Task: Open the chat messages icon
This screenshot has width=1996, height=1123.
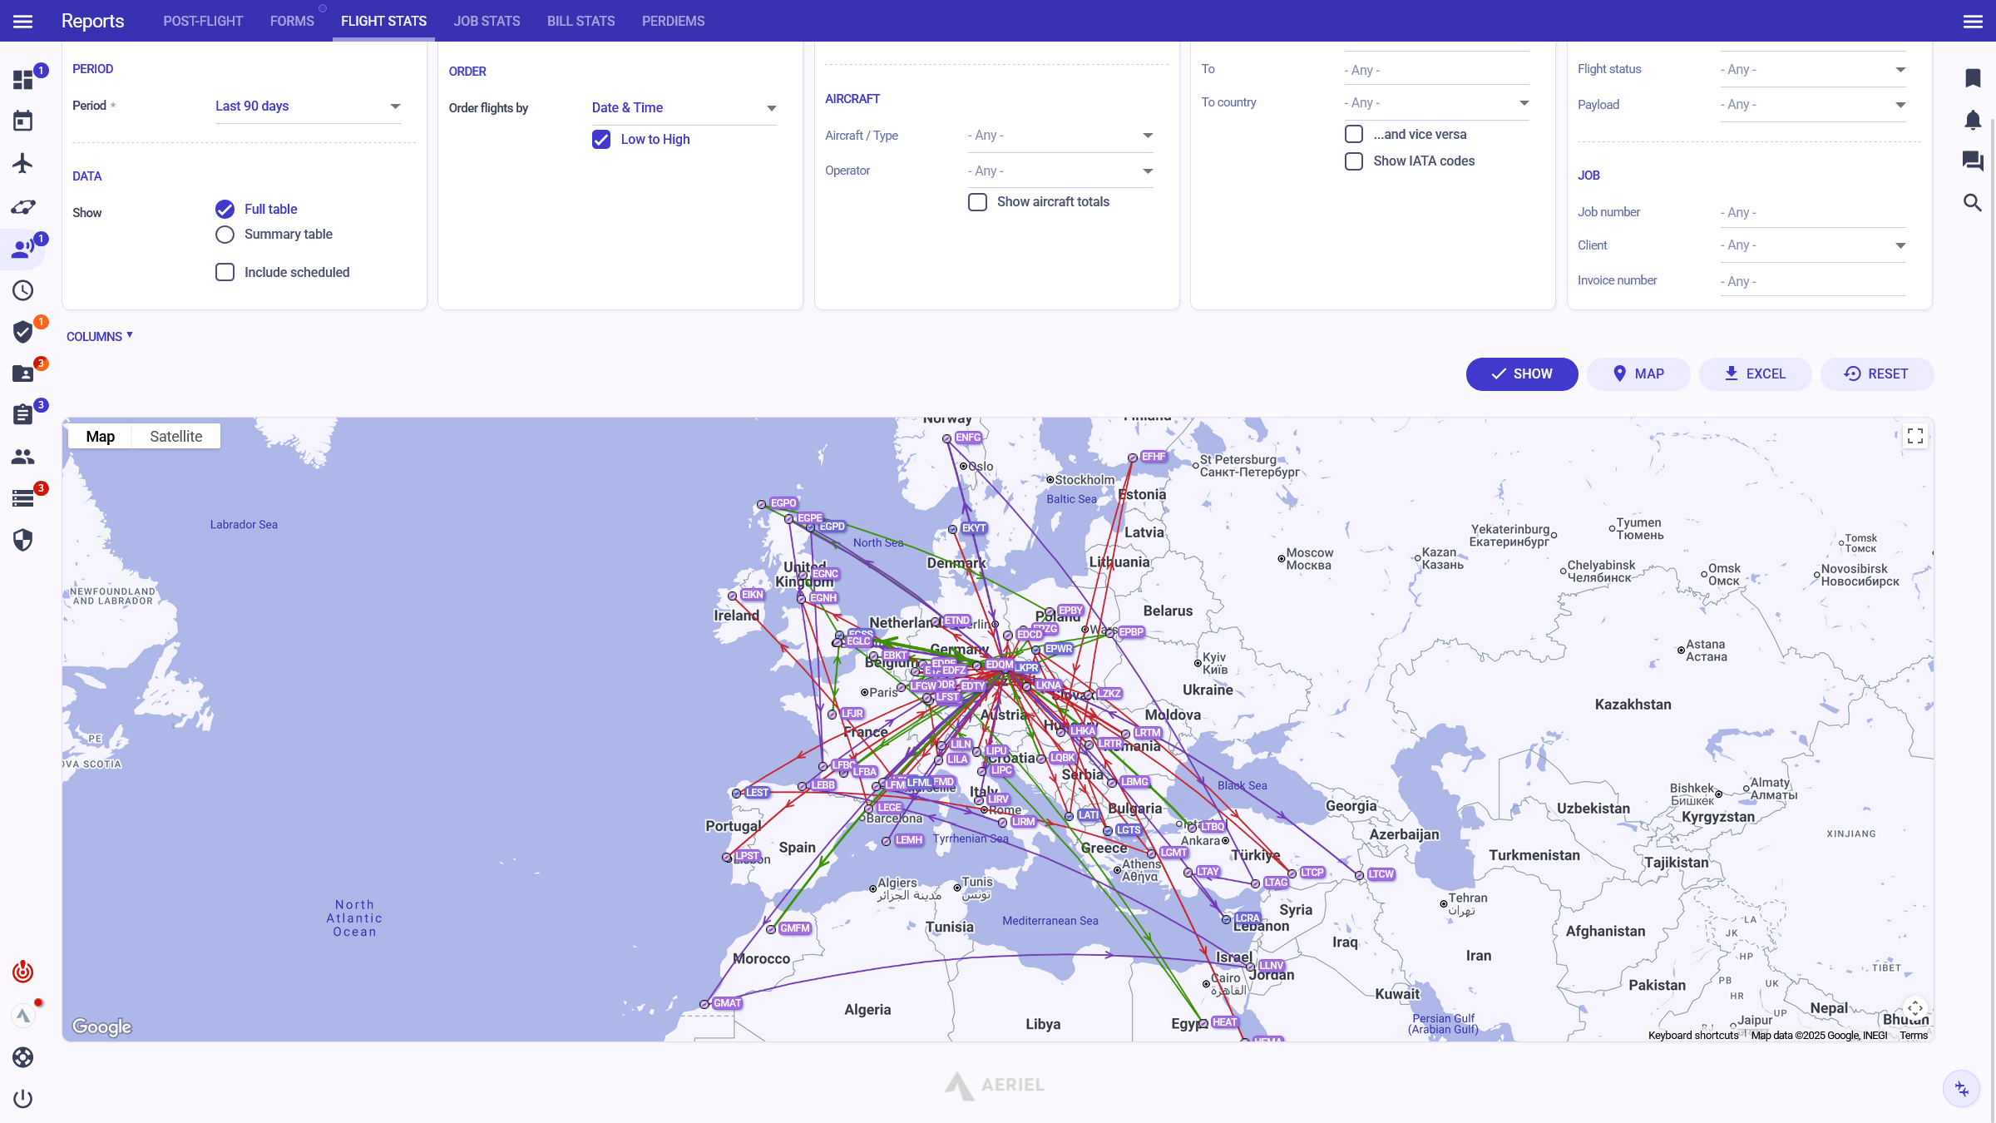Action: [1973, 161]
